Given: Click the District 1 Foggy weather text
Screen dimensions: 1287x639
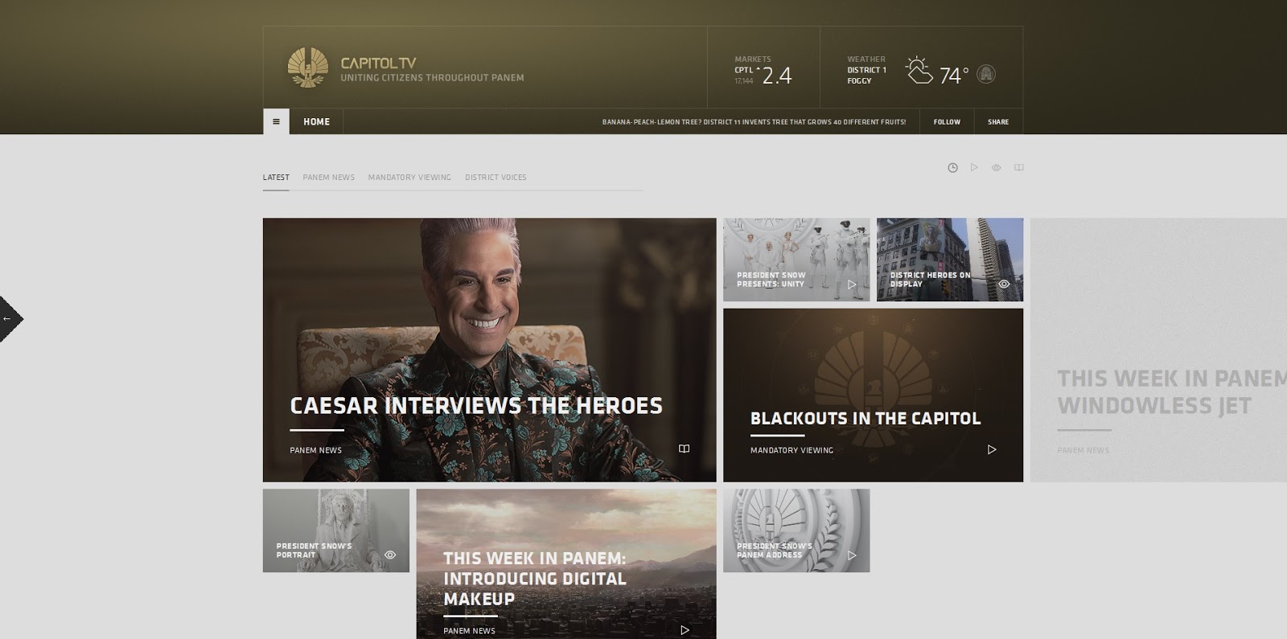Looking at the screenshot, I should coord(866,76).
